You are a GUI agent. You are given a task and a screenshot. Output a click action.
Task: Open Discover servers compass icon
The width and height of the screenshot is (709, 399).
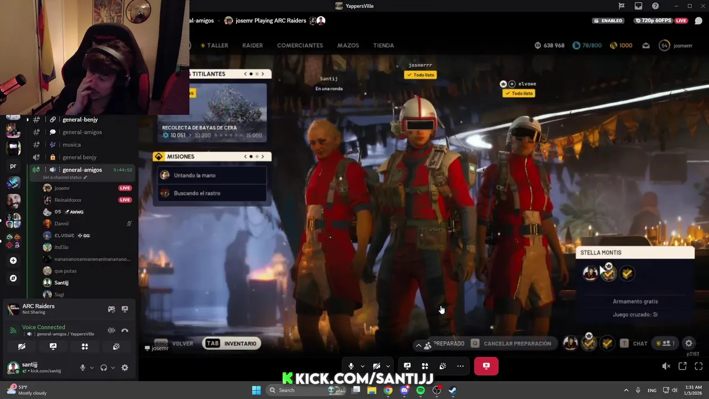13,278
